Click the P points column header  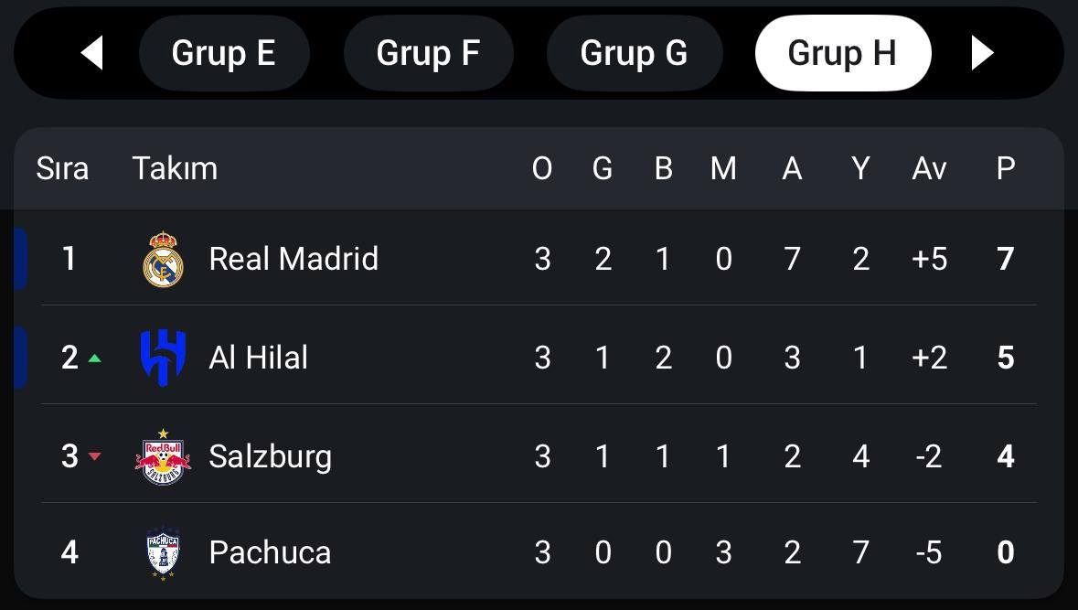point(1006,168)
